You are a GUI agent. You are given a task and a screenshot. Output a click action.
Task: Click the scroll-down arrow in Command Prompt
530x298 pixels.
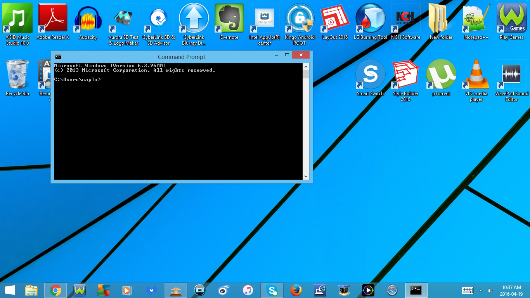click(x=306, y=177)
